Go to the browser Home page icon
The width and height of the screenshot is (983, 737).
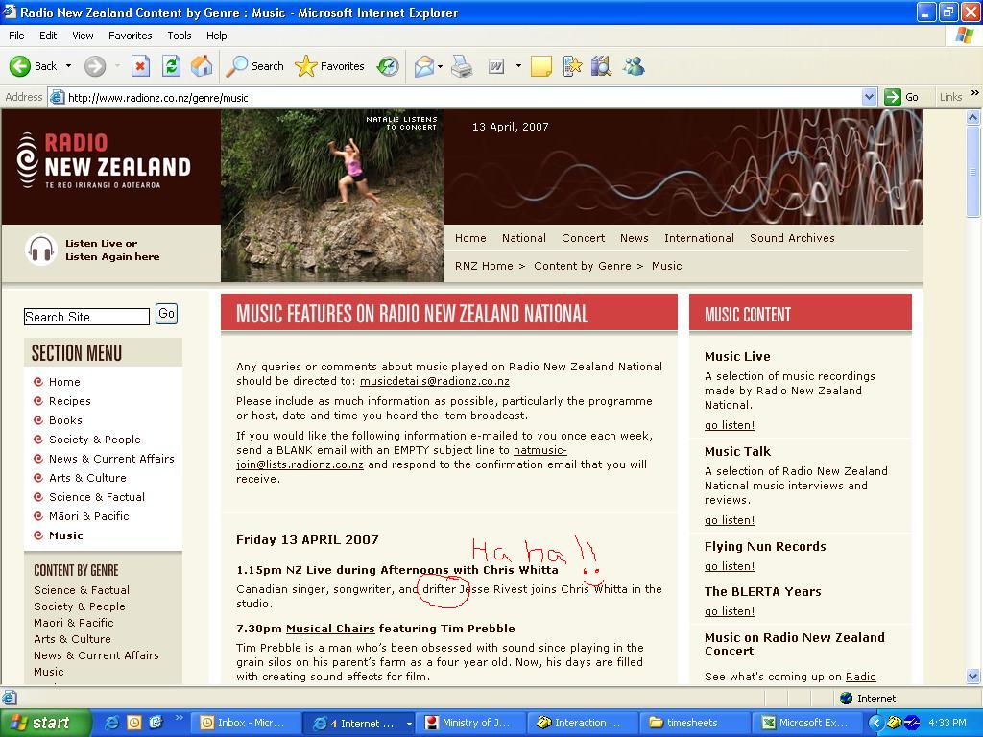tap(202, 66)
